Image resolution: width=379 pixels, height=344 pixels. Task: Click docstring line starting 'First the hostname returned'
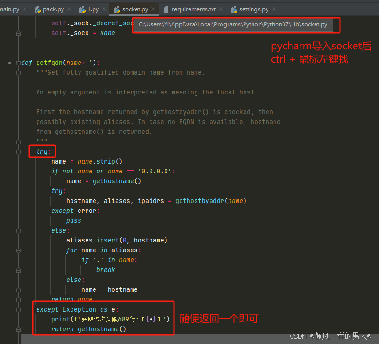155,112
